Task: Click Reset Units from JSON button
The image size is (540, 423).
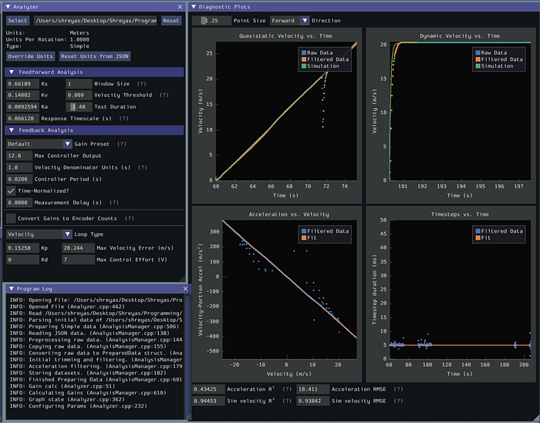Action: (x=95, y=56)
